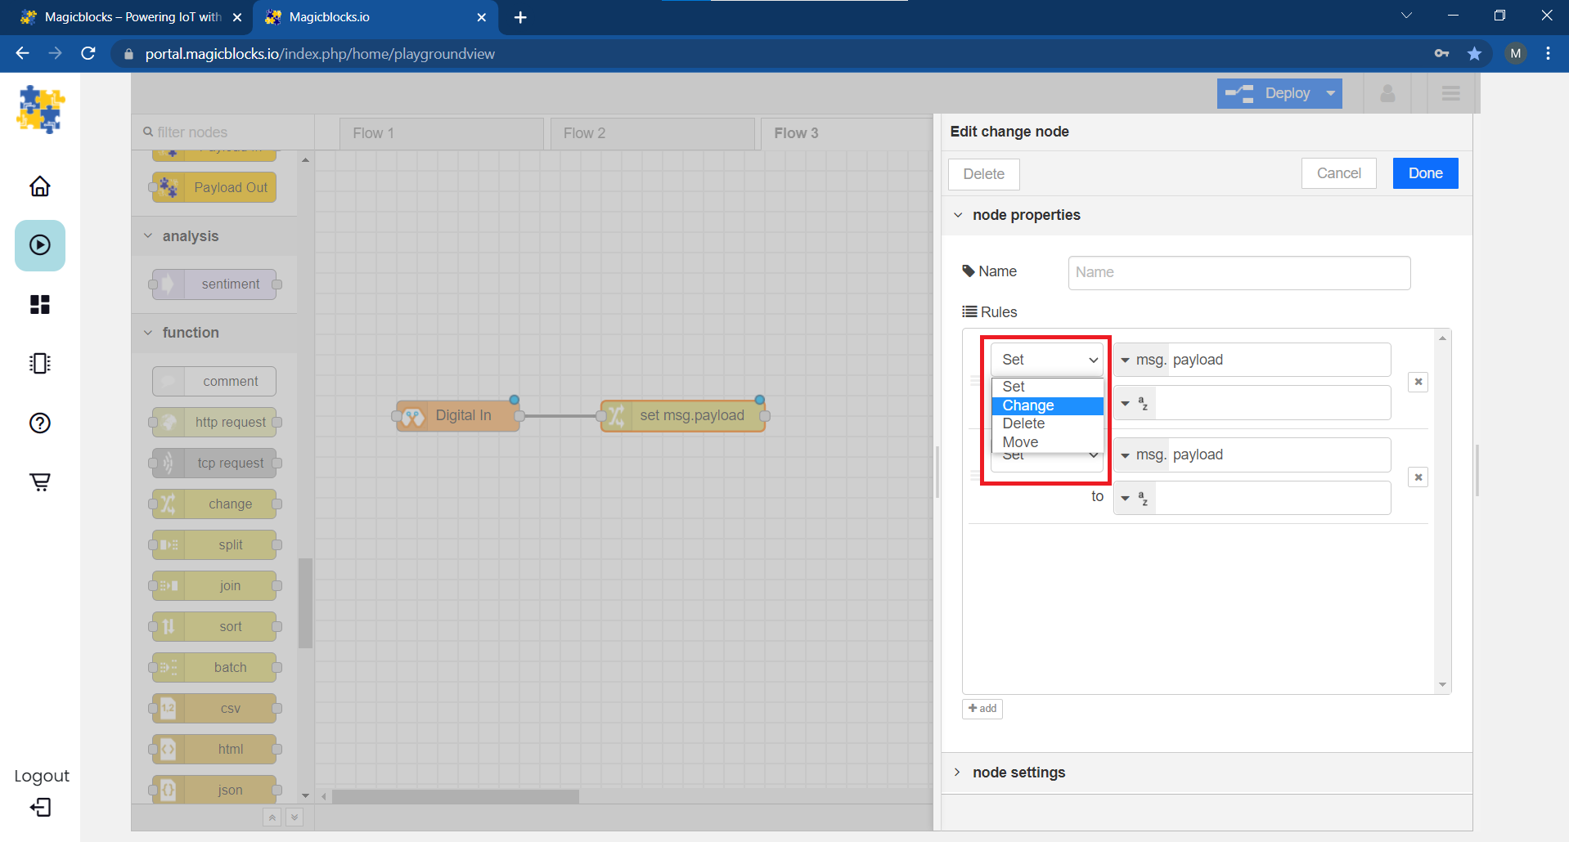Open the Store cart icon in sidebar
Screen dimensions: 1569x842
[x=39, y=481]
